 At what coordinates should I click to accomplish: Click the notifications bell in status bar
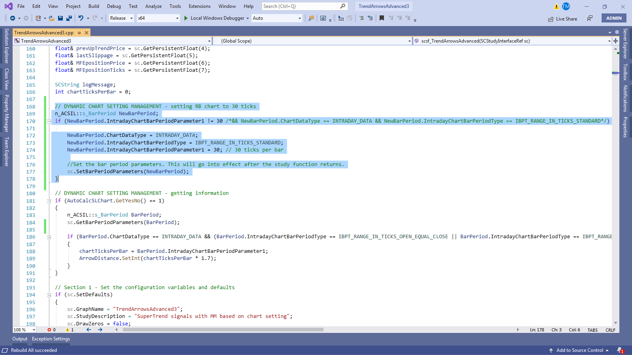[x=620, y=350]
